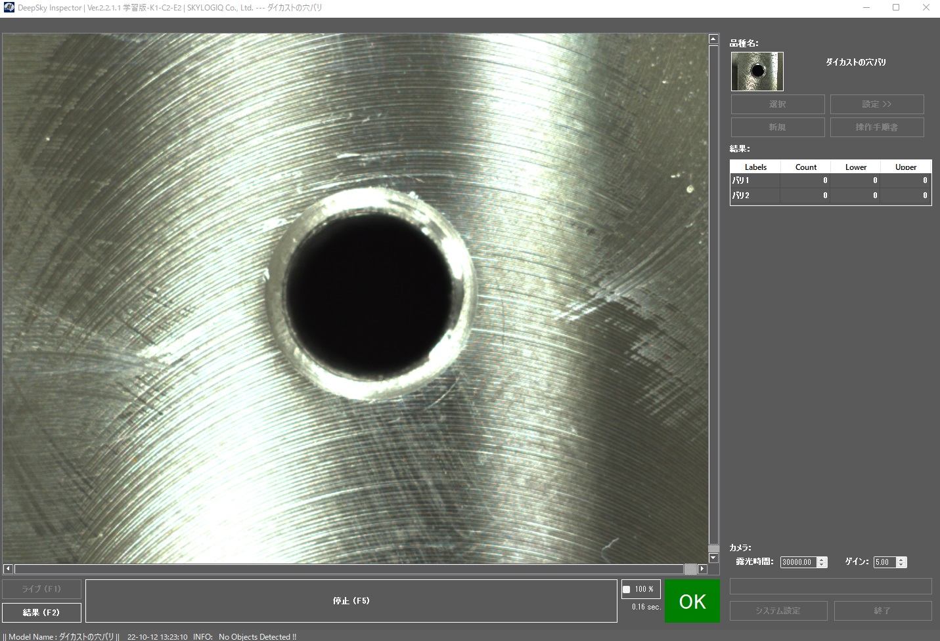Minimize the DeepSky Inspector window

coord(866,8)
